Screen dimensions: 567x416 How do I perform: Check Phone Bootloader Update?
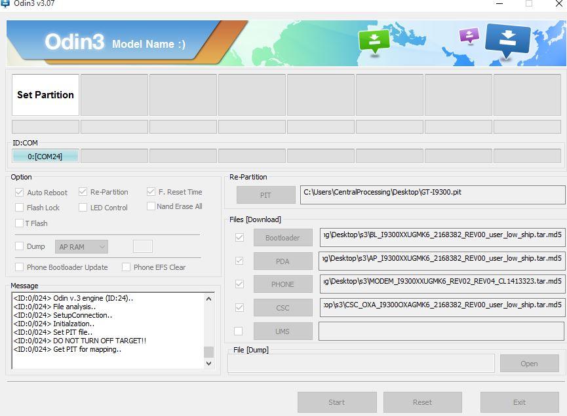pyautogui.click(x=19, y=267)
